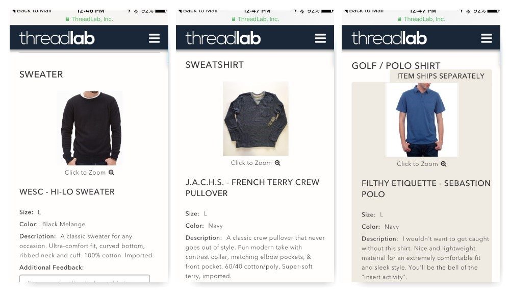The image size is (510, 292).
Task: Click the 'Click to Zoom' text under sweater
Action: [85, 173]
